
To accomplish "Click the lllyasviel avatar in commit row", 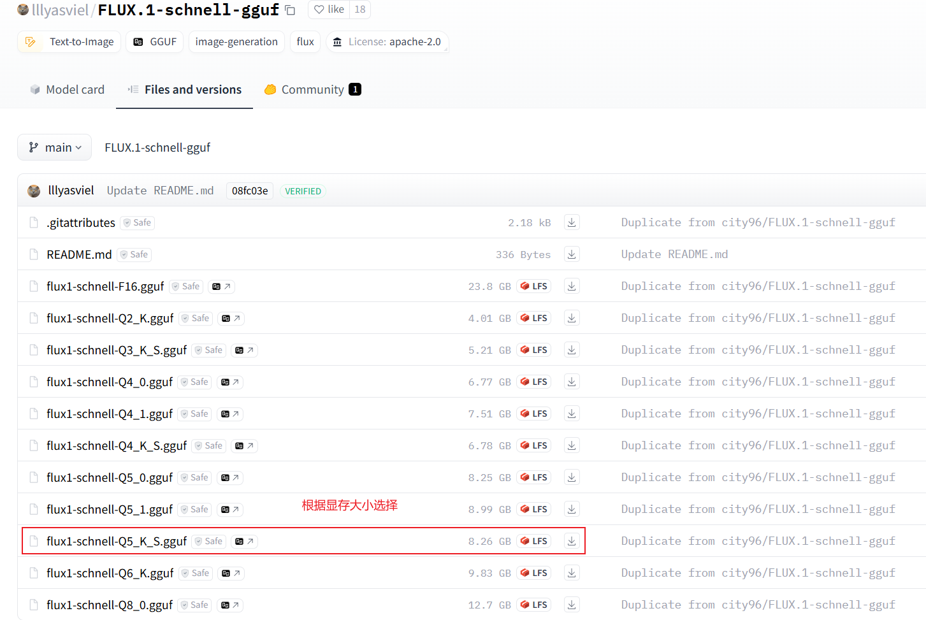I will pyautogui.click(x=34, y=191).
